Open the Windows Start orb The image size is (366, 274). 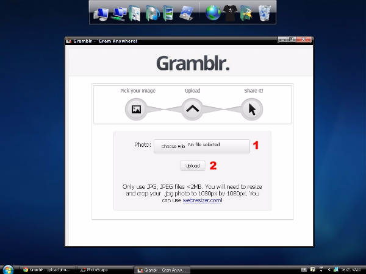(x=8, y=270)
